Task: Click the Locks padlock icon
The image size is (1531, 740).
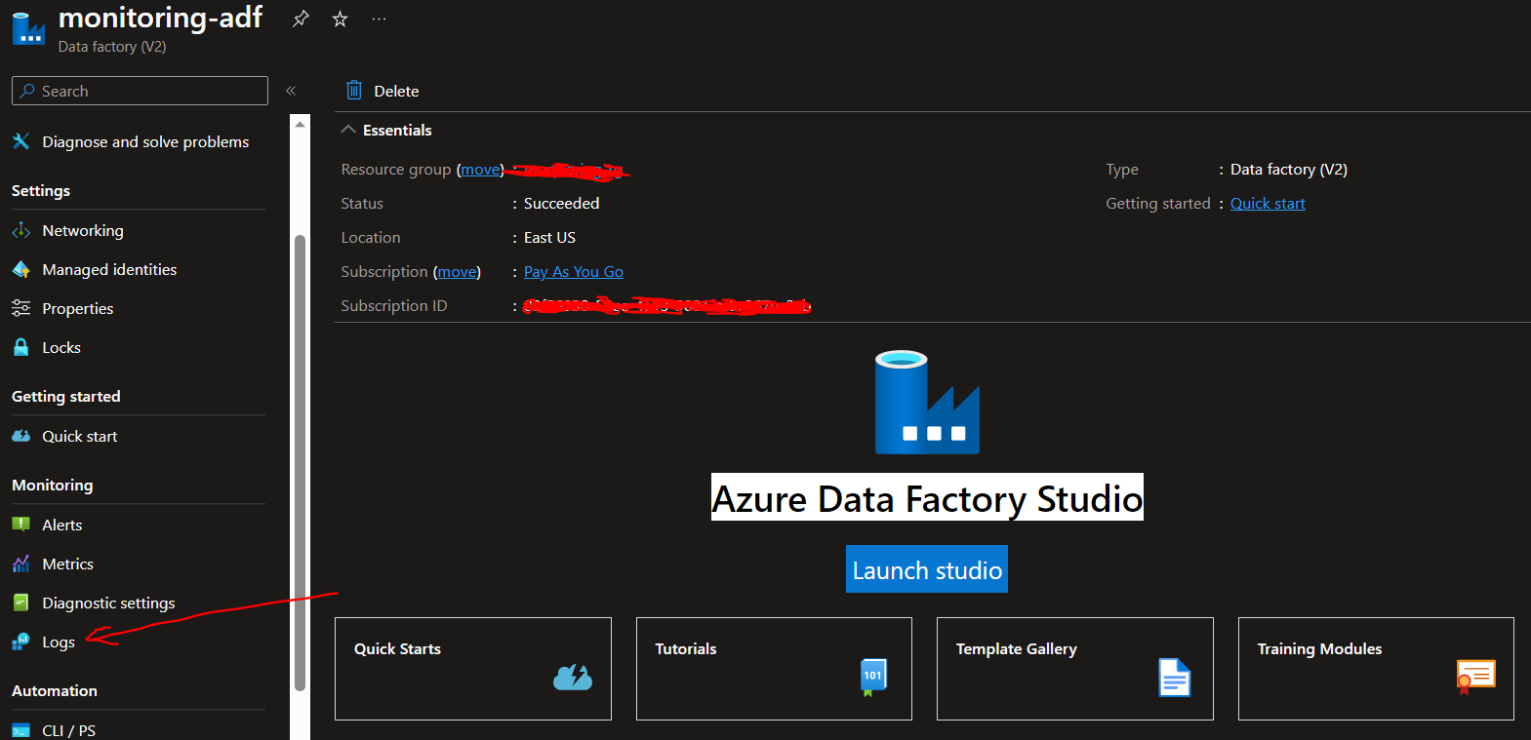Action: [x=20, y=347]
